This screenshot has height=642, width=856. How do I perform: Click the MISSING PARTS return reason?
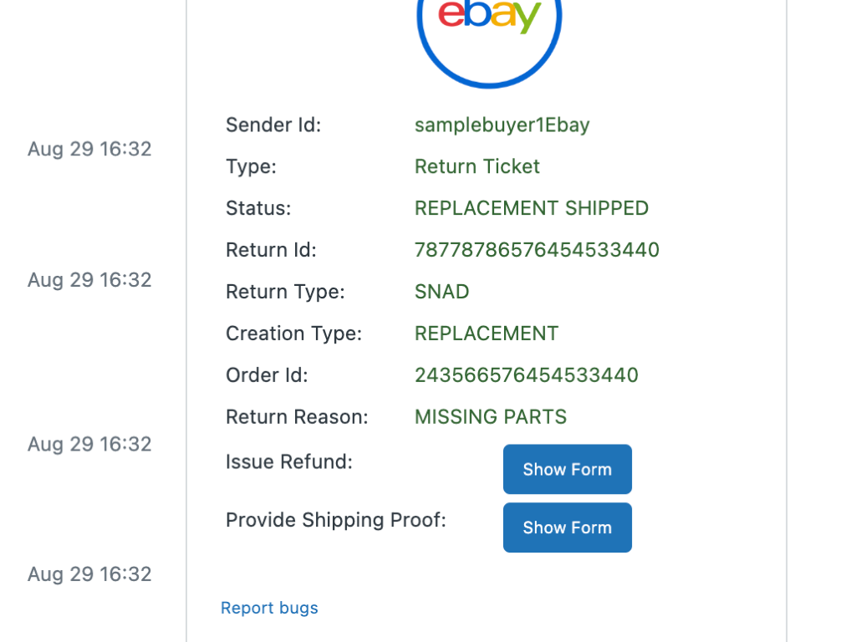(490, 417)
